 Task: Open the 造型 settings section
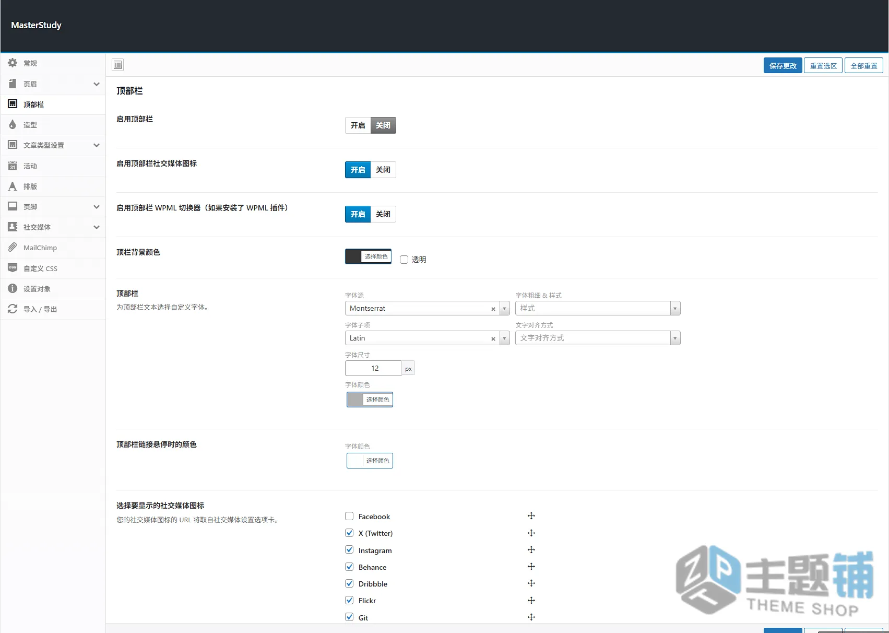pos(53,125)
